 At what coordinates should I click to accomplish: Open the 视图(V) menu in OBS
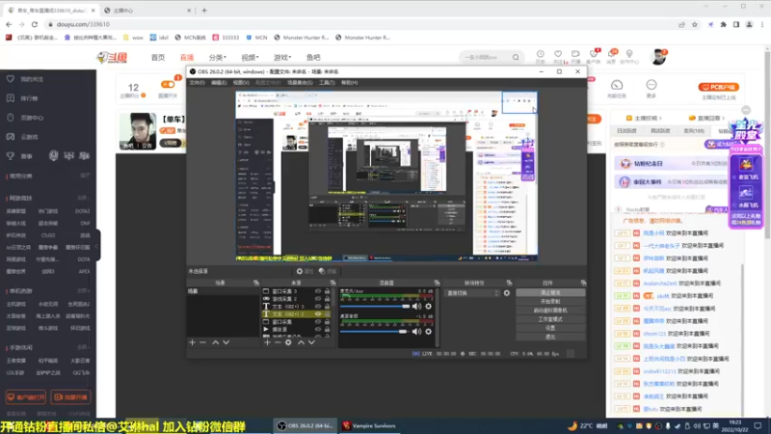click(x=241, y=83)
